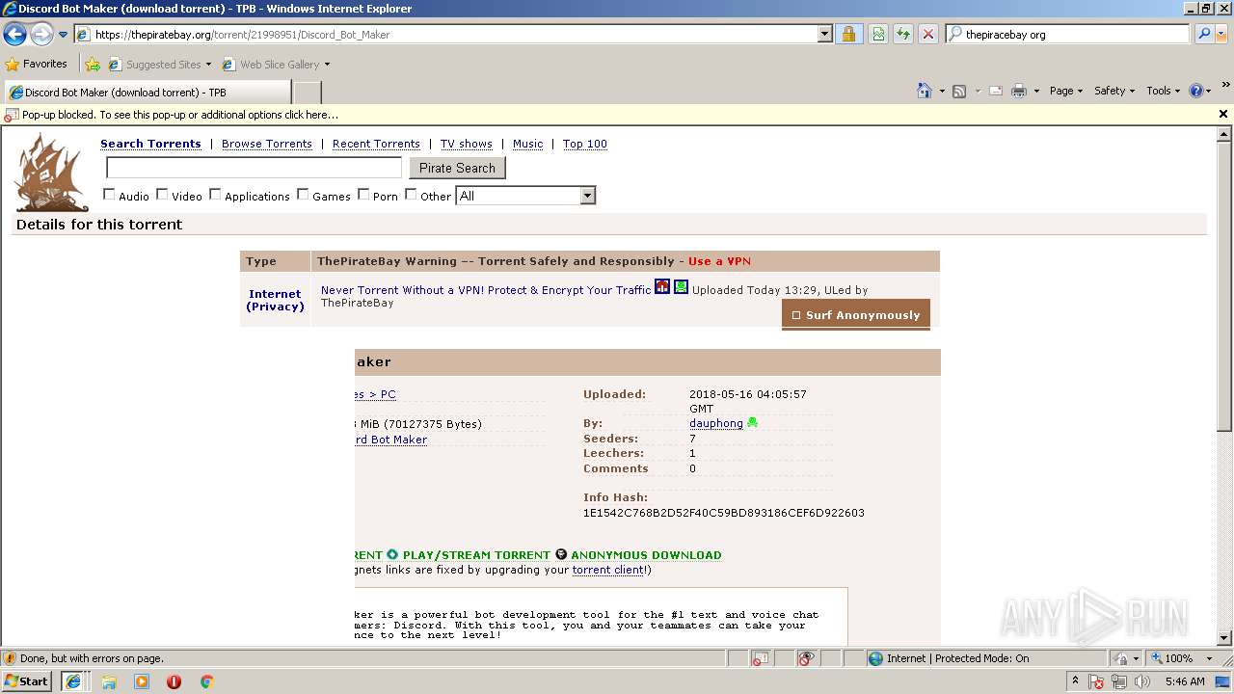
Task: Open Opera from the taskbar
Action: [174, 681]
